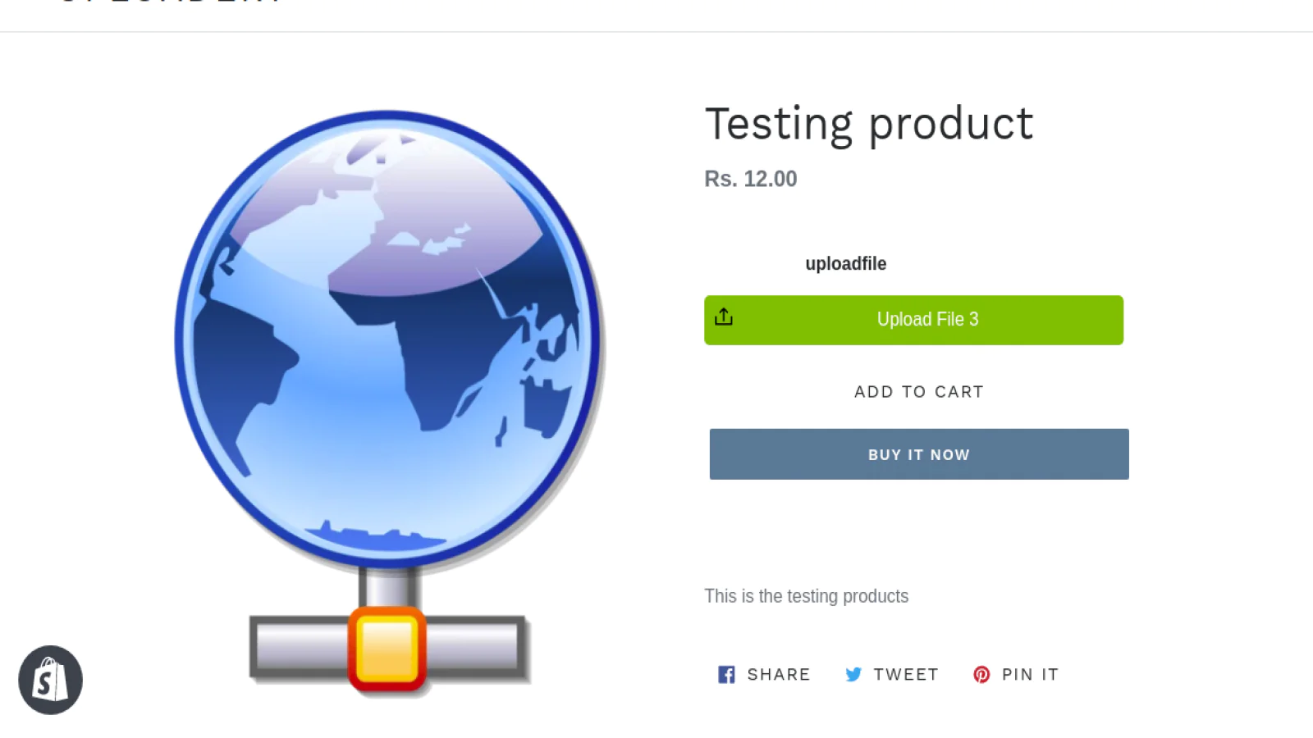Add the testing product to cart
This screenshot has height=738, width=1313.
tap(918, 392)
